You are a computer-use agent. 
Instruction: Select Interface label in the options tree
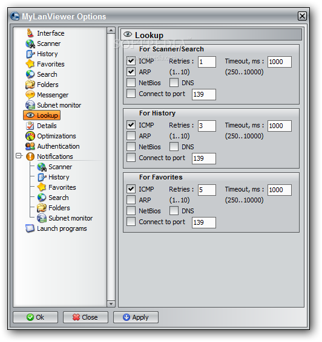pos(51,33)
